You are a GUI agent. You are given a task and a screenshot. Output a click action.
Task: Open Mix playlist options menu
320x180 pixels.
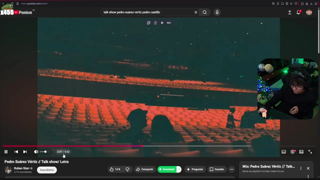point(301,168)
